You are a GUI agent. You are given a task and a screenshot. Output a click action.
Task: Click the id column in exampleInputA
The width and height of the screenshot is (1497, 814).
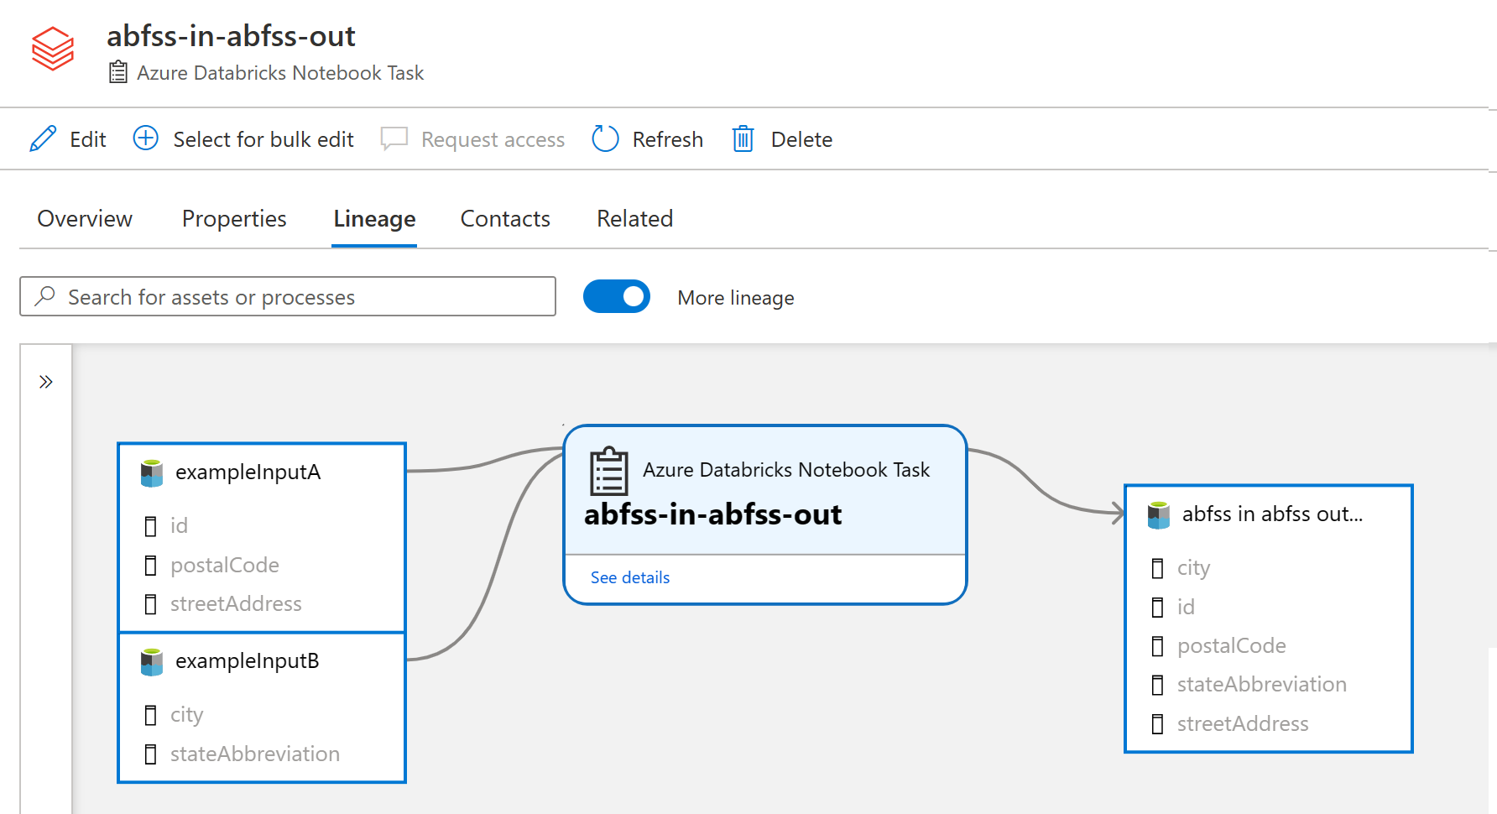(x=179, y=526)
